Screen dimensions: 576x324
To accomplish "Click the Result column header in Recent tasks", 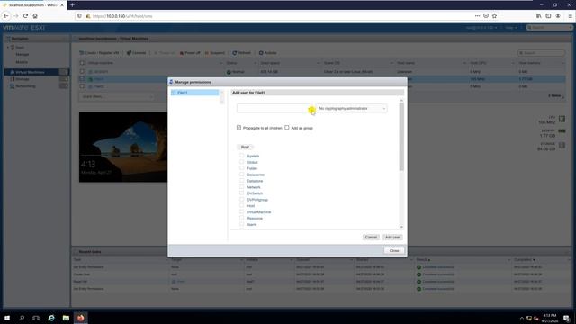I will [422, 260].
